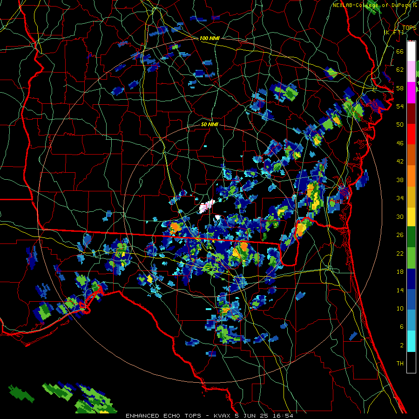
Task: Click the "10" legend value
Action: [400, 308]
